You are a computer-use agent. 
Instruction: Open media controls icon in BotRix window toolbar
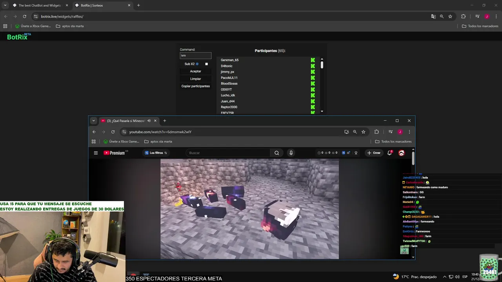(477, 16)
